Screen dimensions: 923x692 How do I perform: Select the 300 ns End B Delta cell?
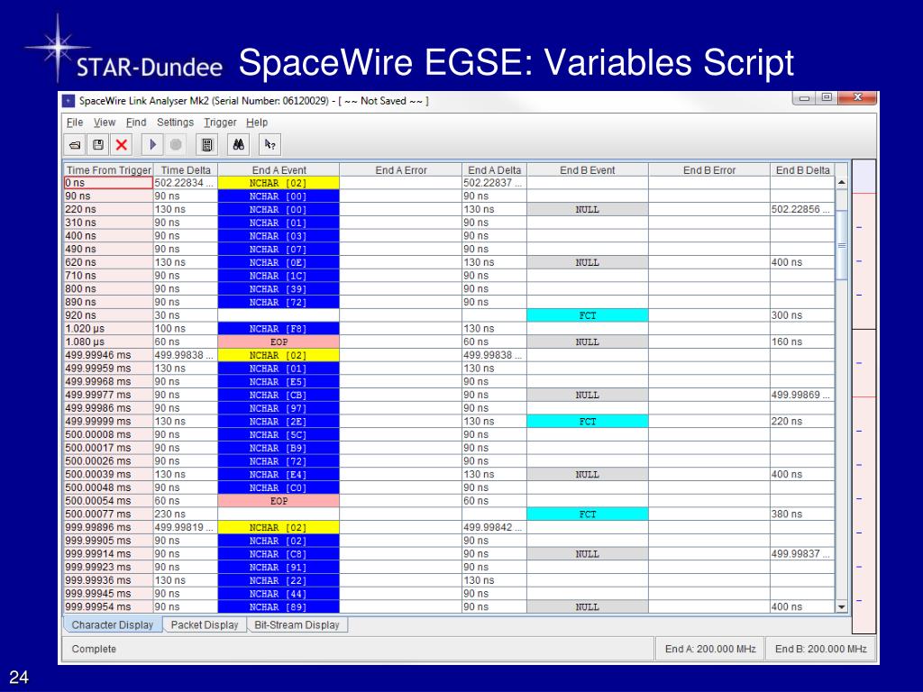tap(802, 315)
